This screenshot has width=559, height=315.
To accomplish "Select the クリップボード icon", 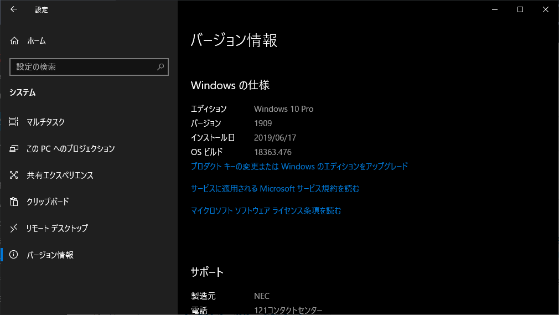I will click(13, 202).
